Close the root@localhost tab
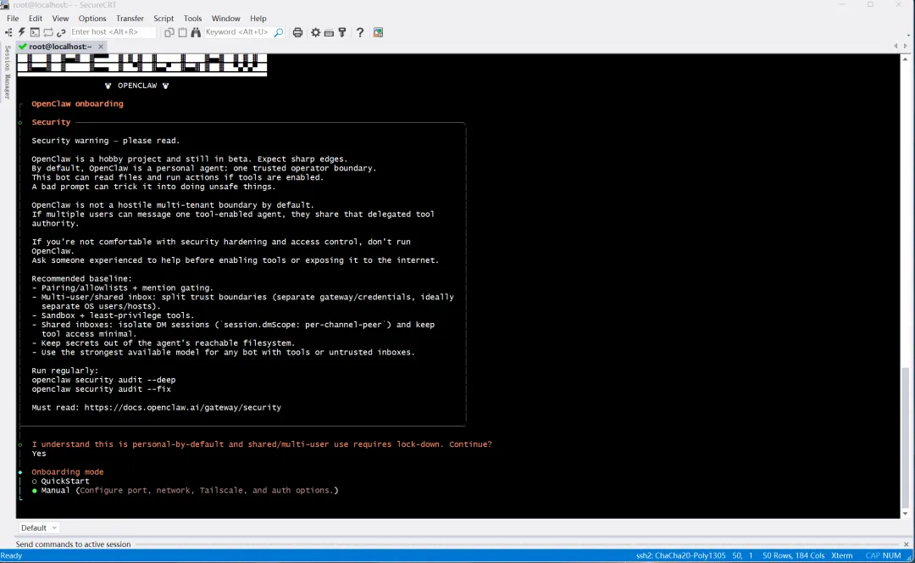Screen dimensions: 915x563 tap(101, 47)
